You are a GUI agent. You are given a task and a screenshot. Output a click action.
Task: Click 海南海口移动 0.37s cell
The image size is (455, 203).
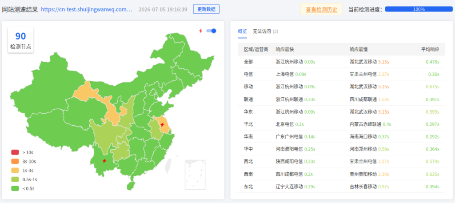369,136
